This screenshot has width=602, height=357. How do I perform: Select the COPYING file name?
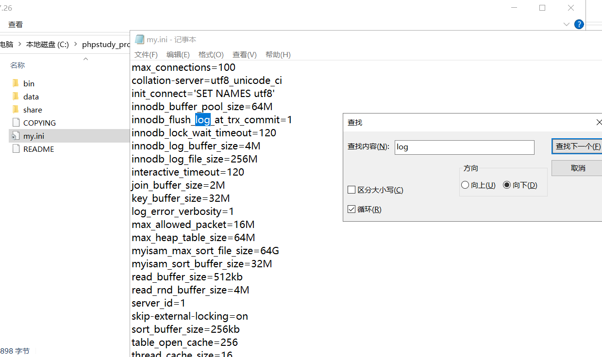pyautogui.click(x=39, y=123)
